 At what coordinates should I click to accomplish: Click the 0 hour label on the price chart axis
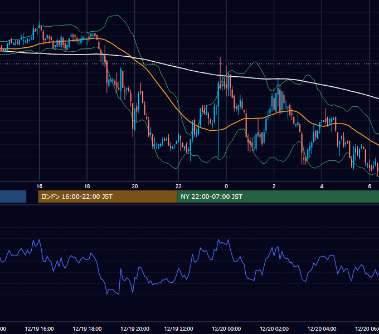pos(226,186)
